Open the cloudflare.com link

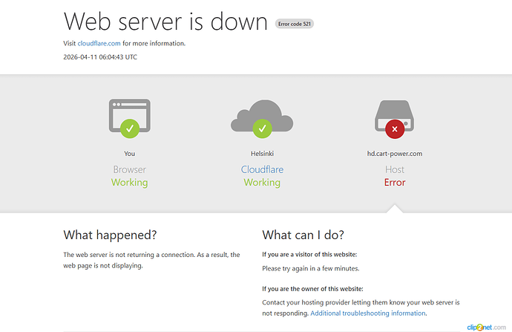click(99, 44)
